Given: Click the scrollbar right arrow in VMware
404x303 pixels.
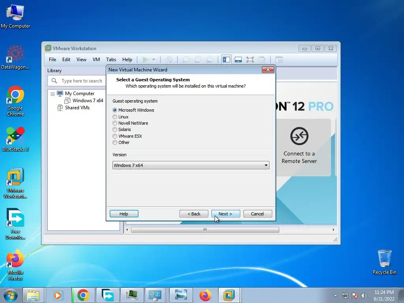Looking at the screenshot, I should [333, 230].
